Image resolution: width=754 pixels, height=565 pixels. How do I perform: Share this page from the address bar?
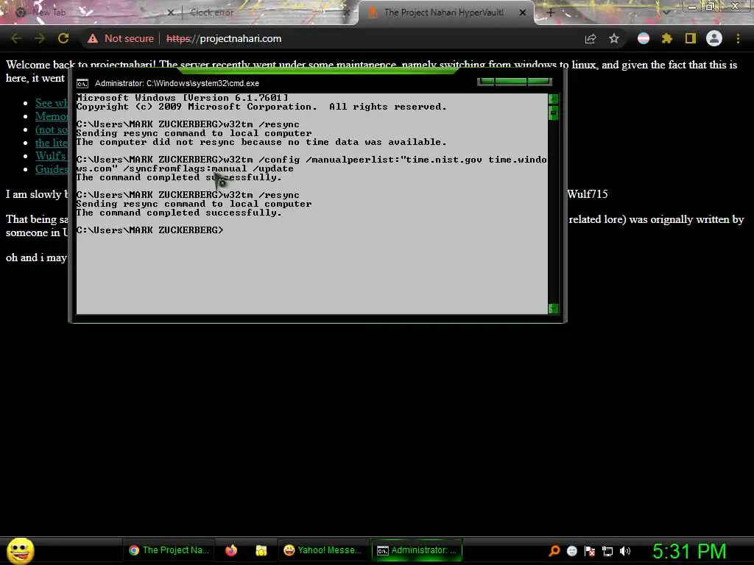pyautogui.click(x=591, y=38)
